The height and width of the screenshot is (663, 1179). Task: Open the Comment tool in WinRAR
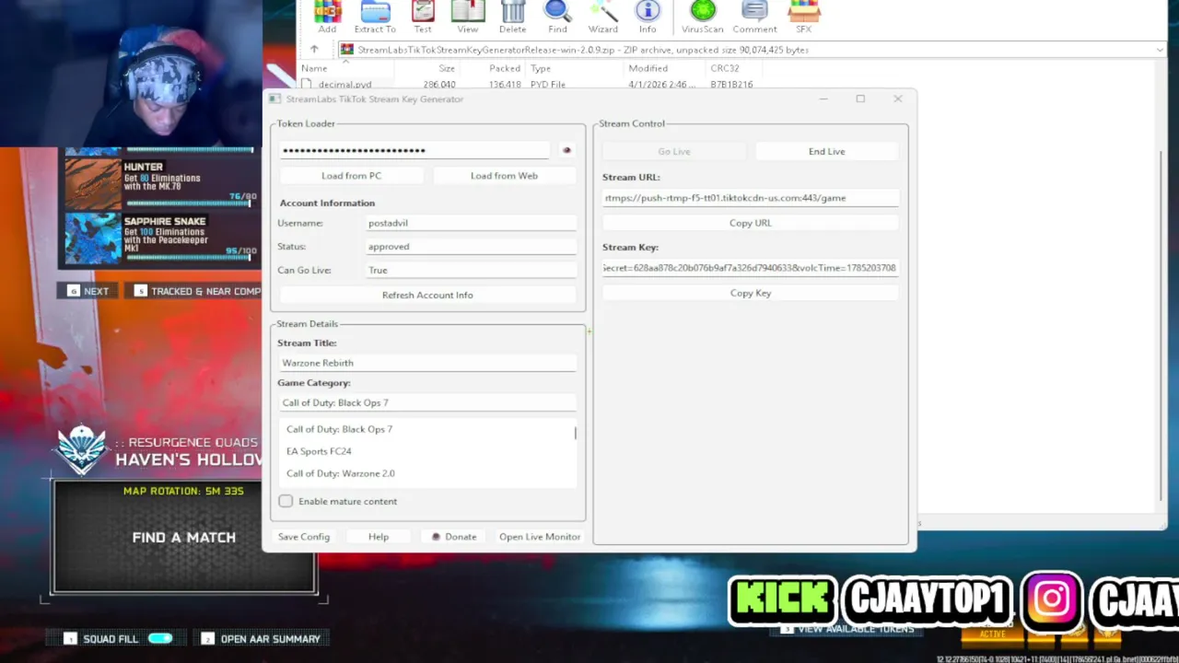pyautogui.click(x=754, y=17)
